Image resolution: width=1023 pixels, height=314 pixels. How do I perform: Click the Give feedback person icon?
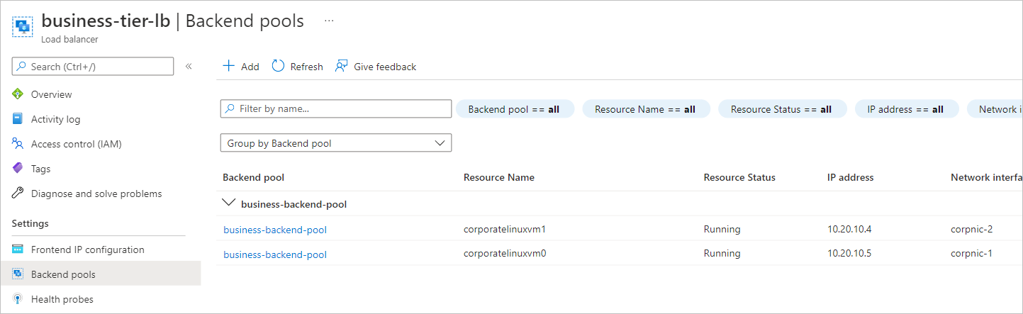(342, 66)
